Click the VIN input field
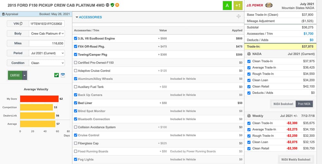 coord(47,23)
